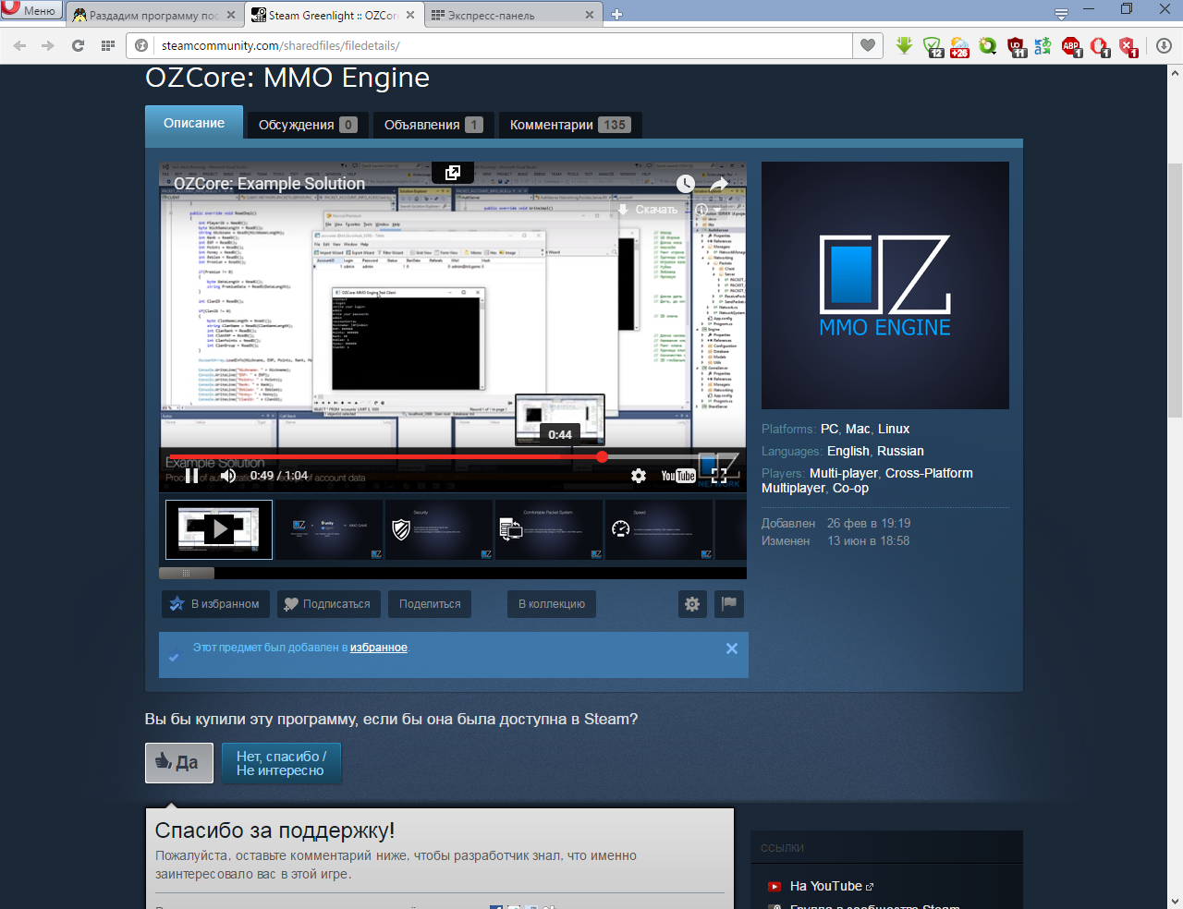The width and height of the screenshot is (1183, 909).
Task: Add page to bookmarks with heart icon
Action: (x=867, y=45)
